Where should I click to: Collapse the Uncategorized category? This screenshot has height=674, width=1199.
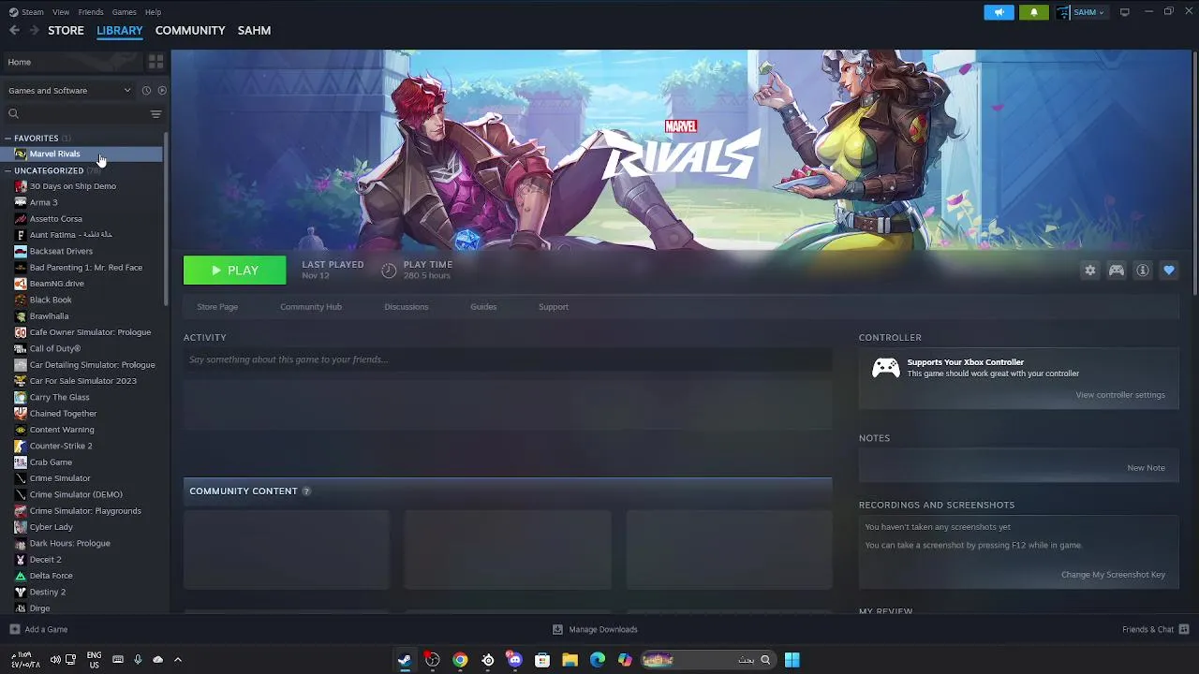(x=7, y=171)
